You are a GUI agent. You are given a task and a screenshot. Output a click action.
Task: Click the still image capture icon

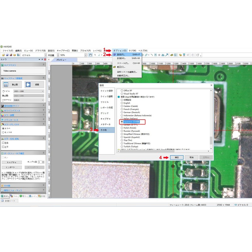[x=6, y=84]
